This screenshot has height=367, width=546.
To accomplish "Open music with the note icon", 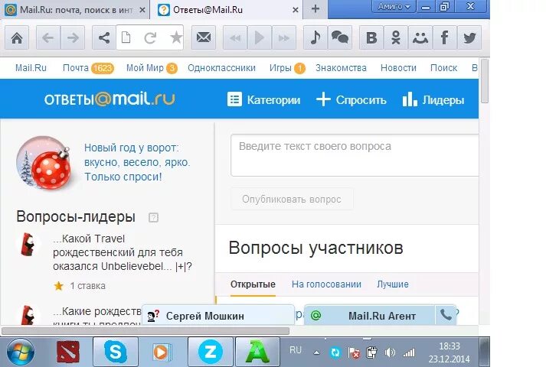I will pyautogui.click(x=316, y=37).
